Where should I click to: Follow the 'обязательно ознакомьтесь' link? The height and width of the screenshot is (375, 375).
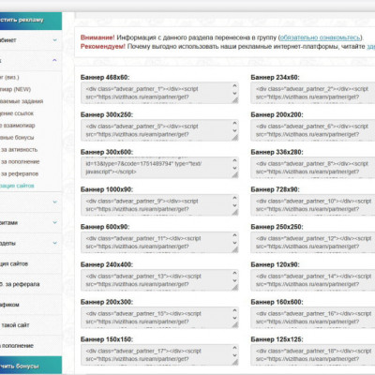click(x=320, y=37)
